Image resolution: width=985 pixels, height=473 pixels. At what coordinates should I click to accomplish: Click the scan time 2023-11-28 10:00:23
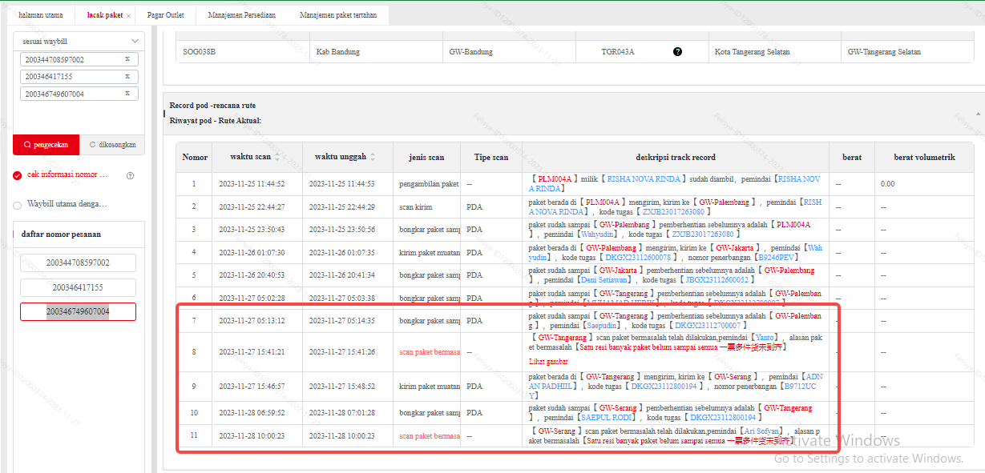(x=252, y=436)
